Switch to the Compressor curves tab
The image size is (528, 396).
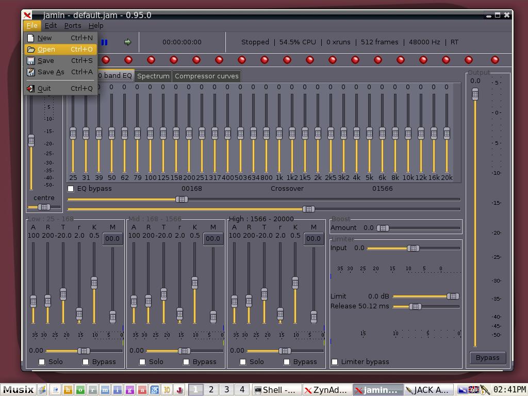pos(206,76)
